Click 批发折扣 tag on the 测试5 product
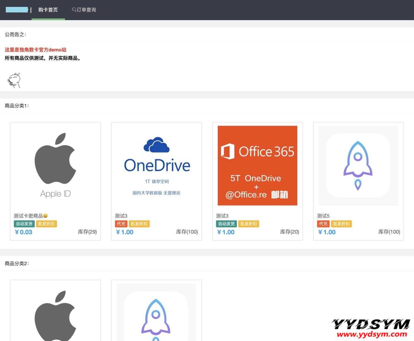The width and height of the screenshot is (414, 341). tap(341, 224)
